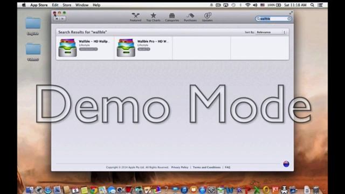Click the price button under Wallble Pro
The width and height of the screenshot is (345, 194).
pos(144,49)
